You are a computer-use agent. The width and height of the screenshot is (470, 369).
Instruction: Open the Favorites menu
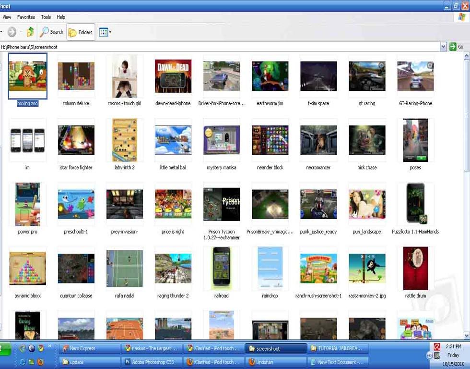tap(26, 17)
